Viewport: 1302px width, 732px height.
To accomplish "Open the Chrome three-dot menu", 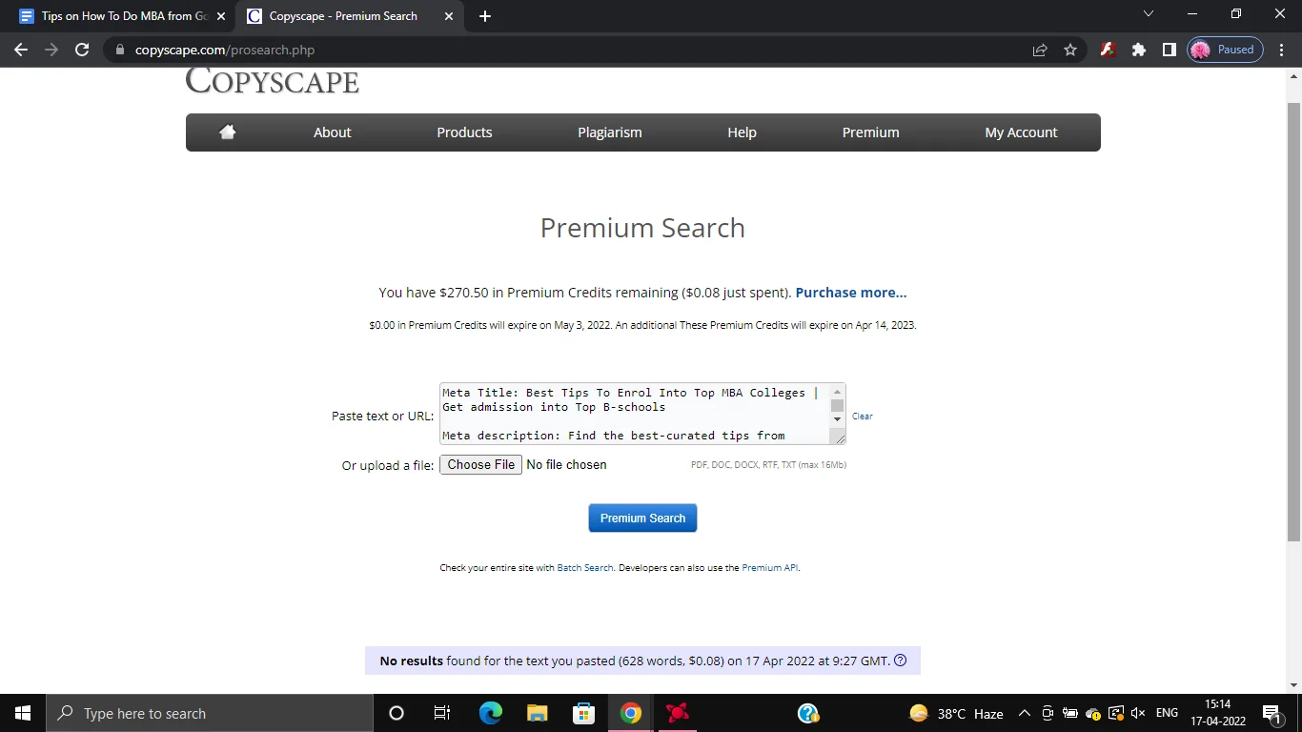I will tap(1282, 50).
